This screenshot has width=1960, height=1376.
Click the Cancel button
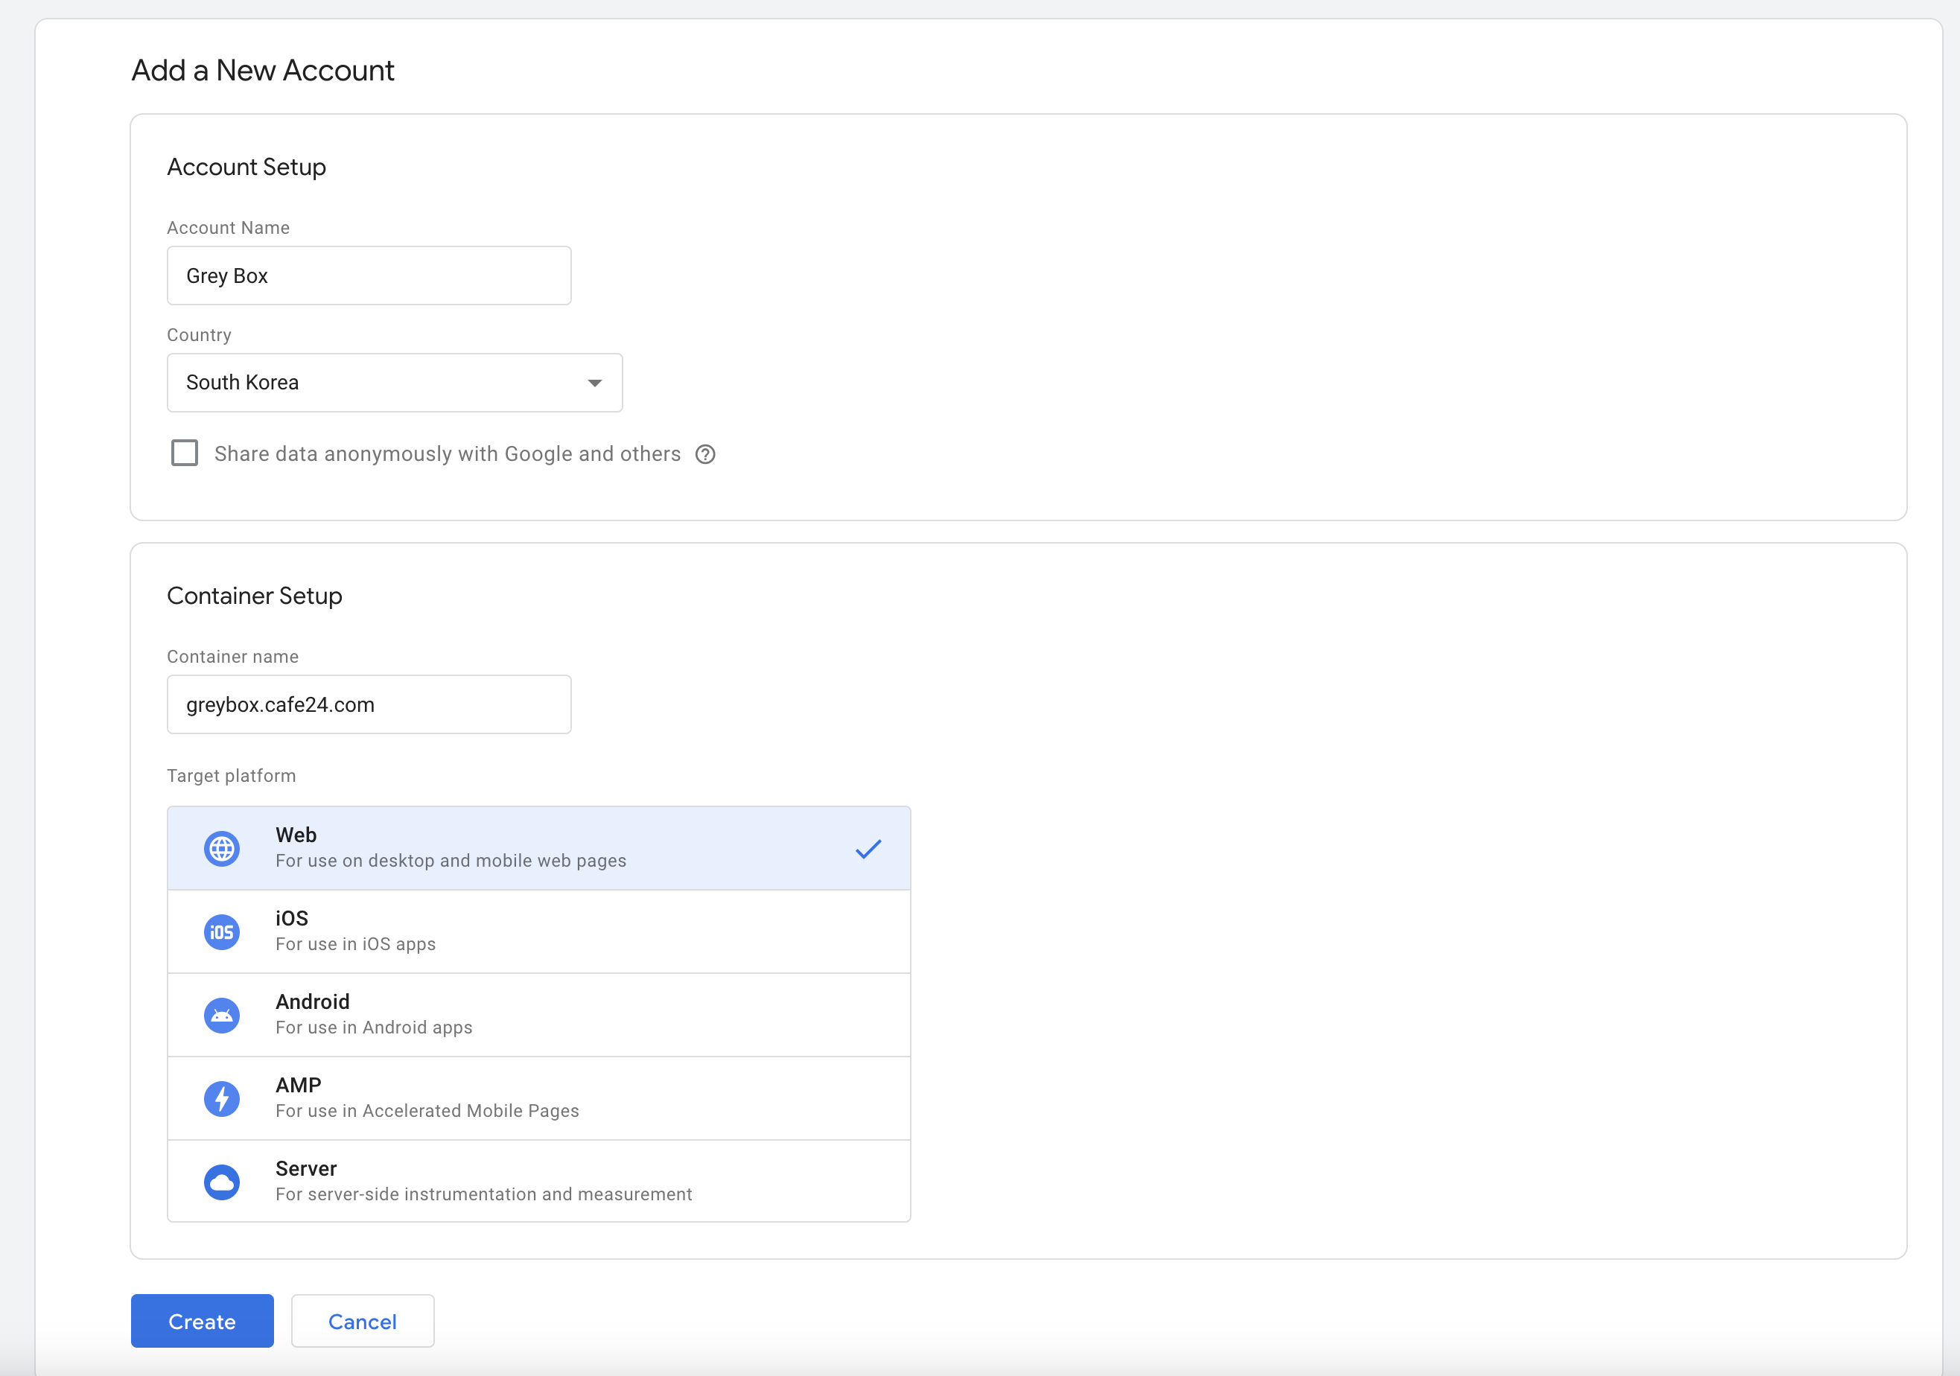[x=362, y=1322]
